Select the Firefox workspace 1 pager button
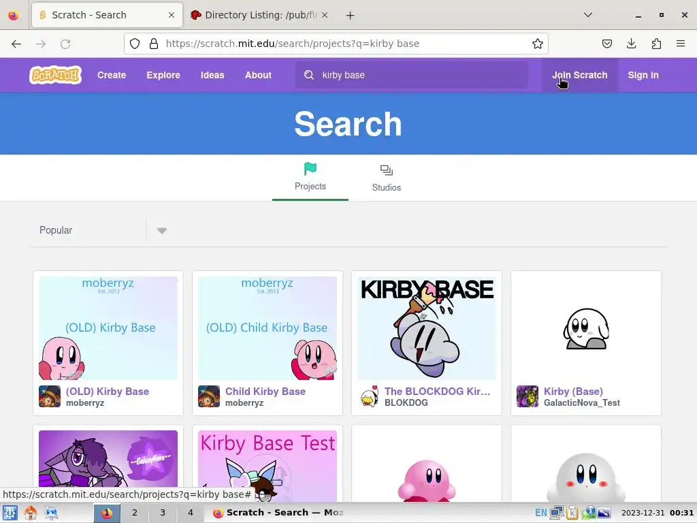This screenshot has height=523, width=697. pyautogui.click(x=107, y=513)
